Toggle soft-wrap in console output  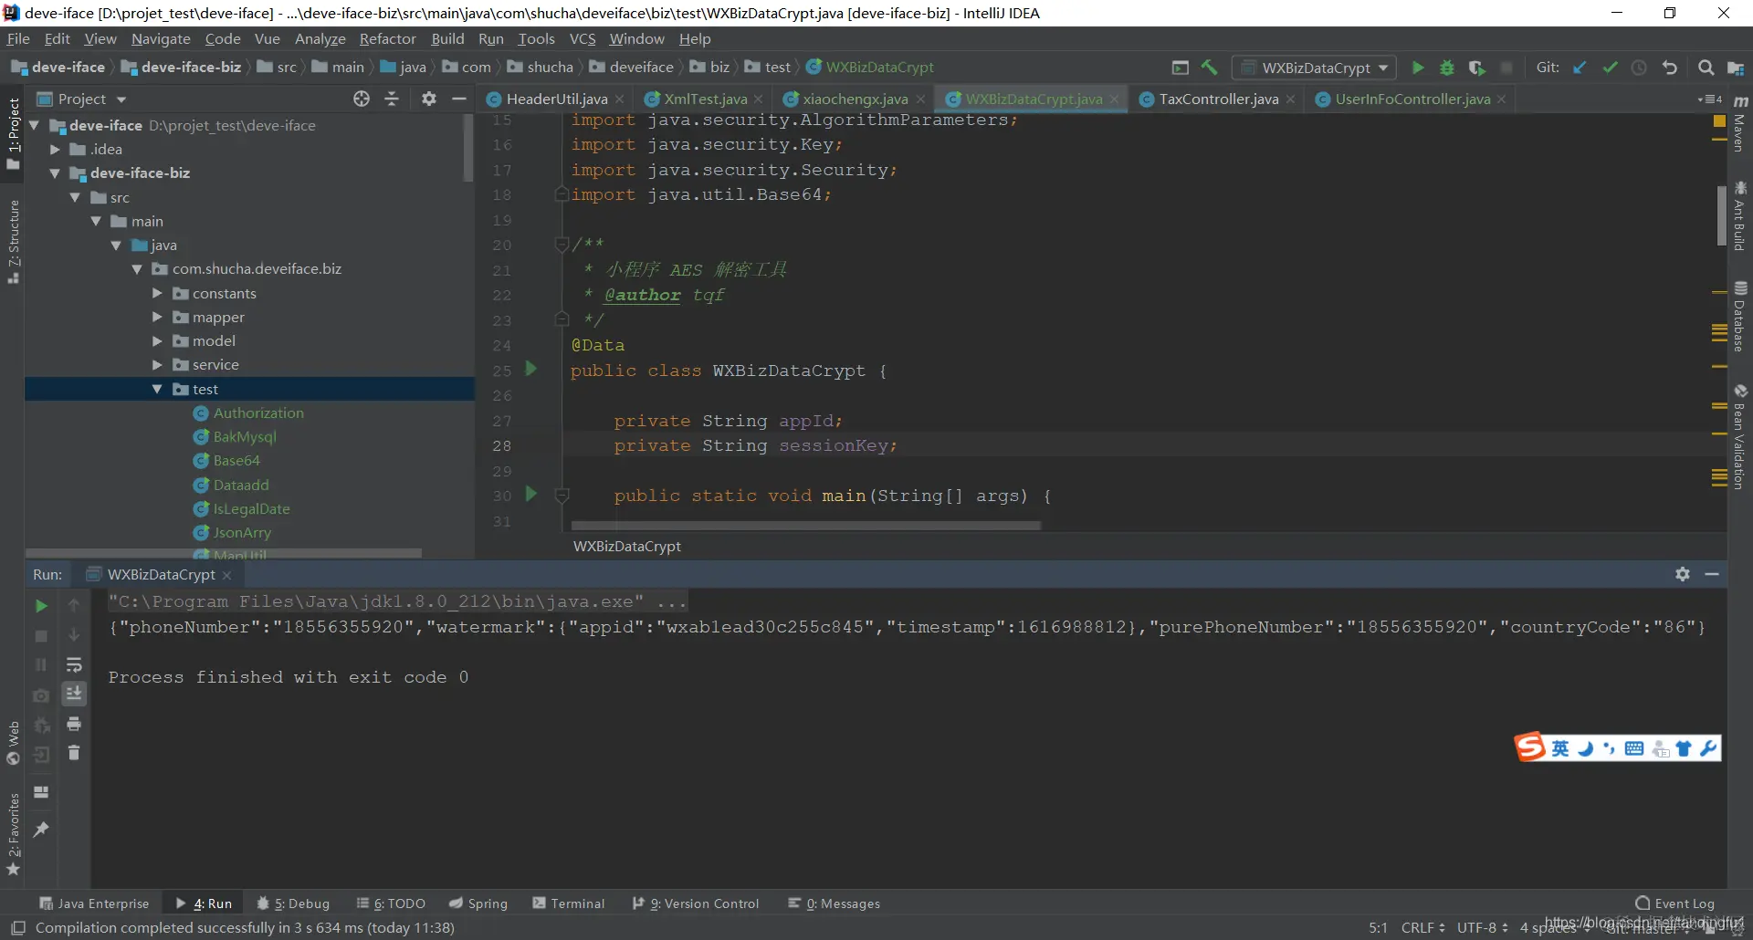click(75, 664)
